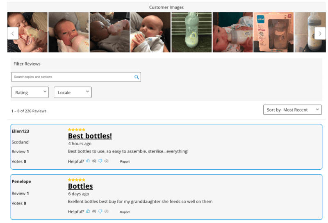Open the green bottle on rack thumbnail
Image resolution: width=328 pixels, height=223 pixels.
(x=191, y=32)
